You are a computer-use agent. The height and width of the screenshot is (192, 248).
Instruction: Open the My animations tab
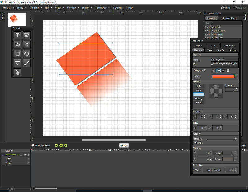coord(229,18)
